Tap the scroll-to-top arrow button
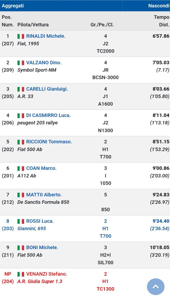 tap(155, 287)
